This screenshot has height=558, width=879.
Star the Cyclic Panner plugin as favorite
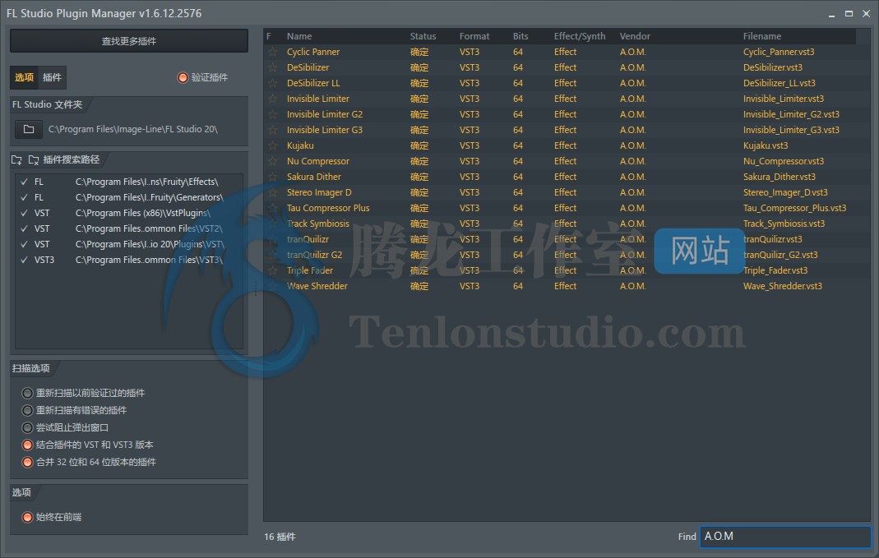(272, 52)
